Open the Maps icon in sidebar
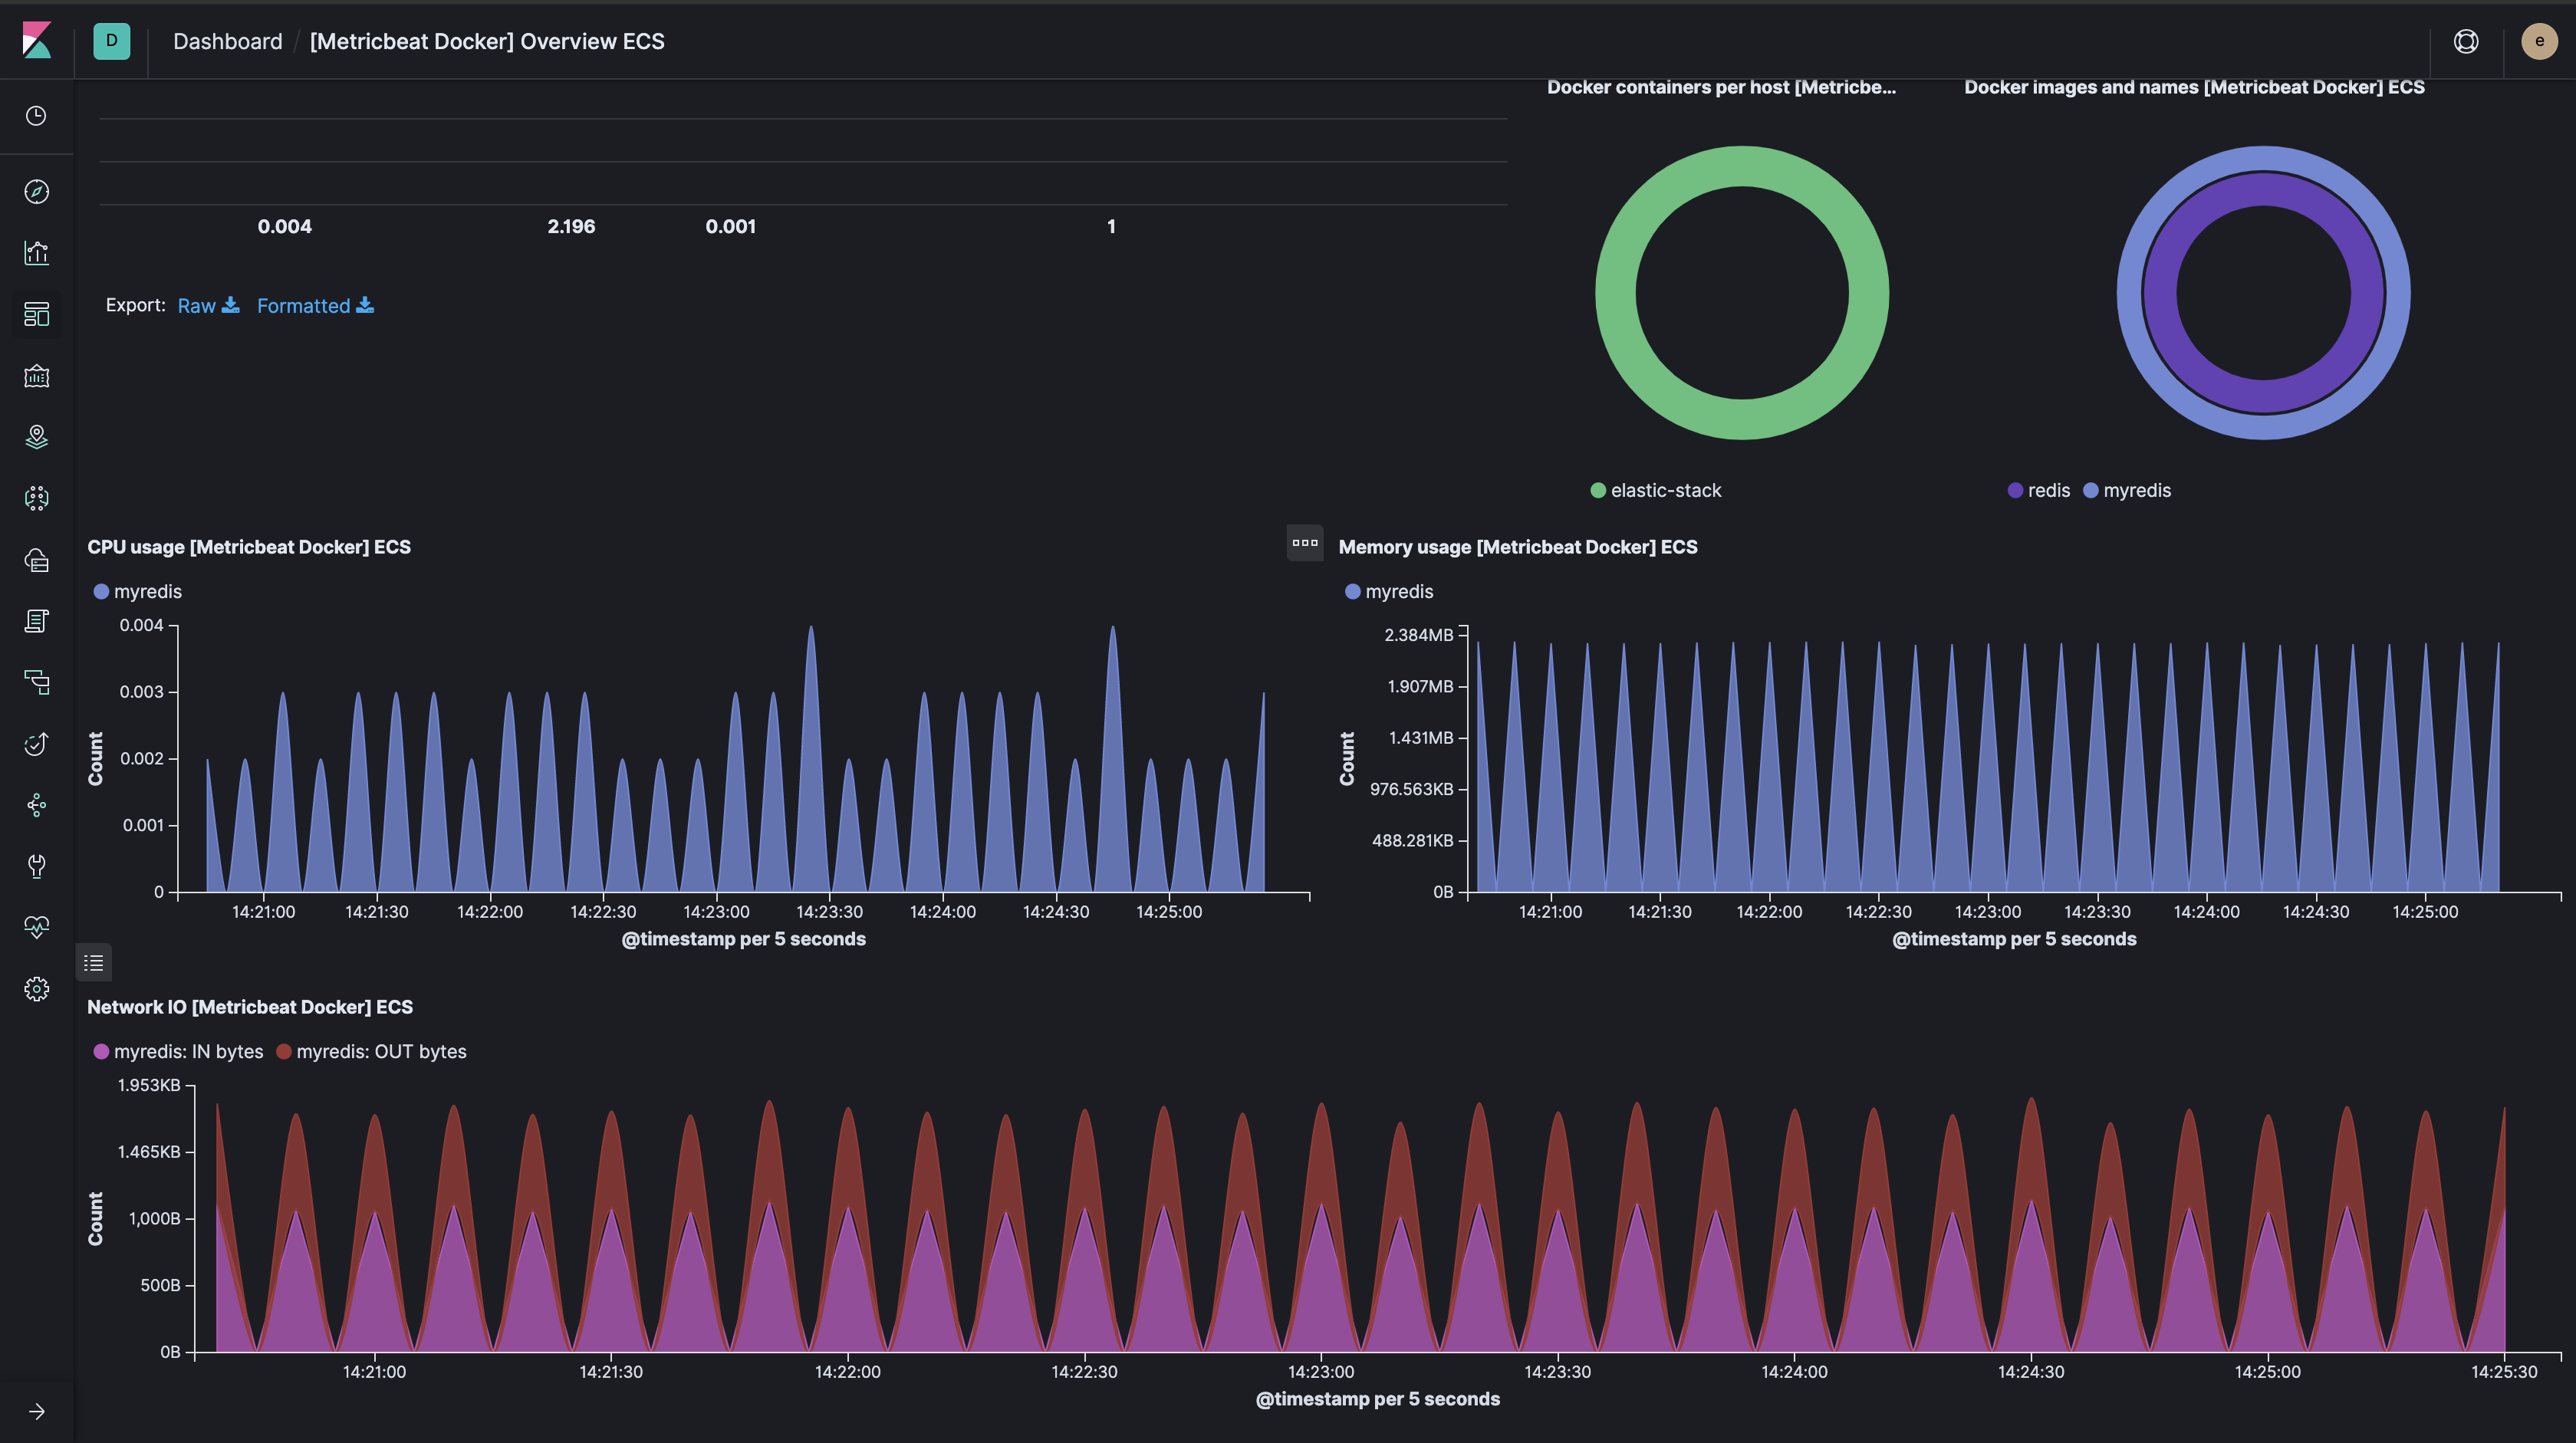Image resolution: width=2576 pixels, height=1443 pixels. pyautogui.click(x=37, y=437)
